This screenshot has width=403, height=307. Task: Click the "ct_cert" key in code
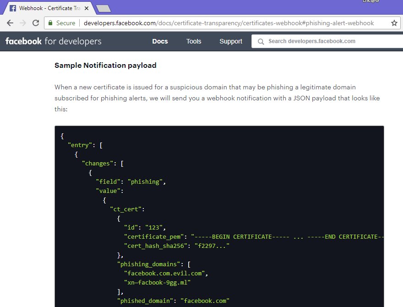tap(125, 209)
